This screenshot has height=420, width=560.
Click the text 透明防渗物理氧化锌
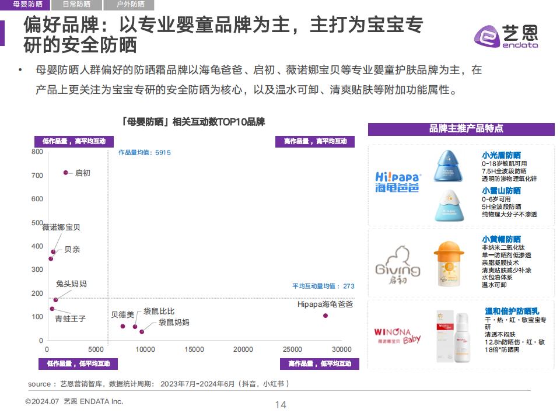pyautogui.click(x=509, y=178)
